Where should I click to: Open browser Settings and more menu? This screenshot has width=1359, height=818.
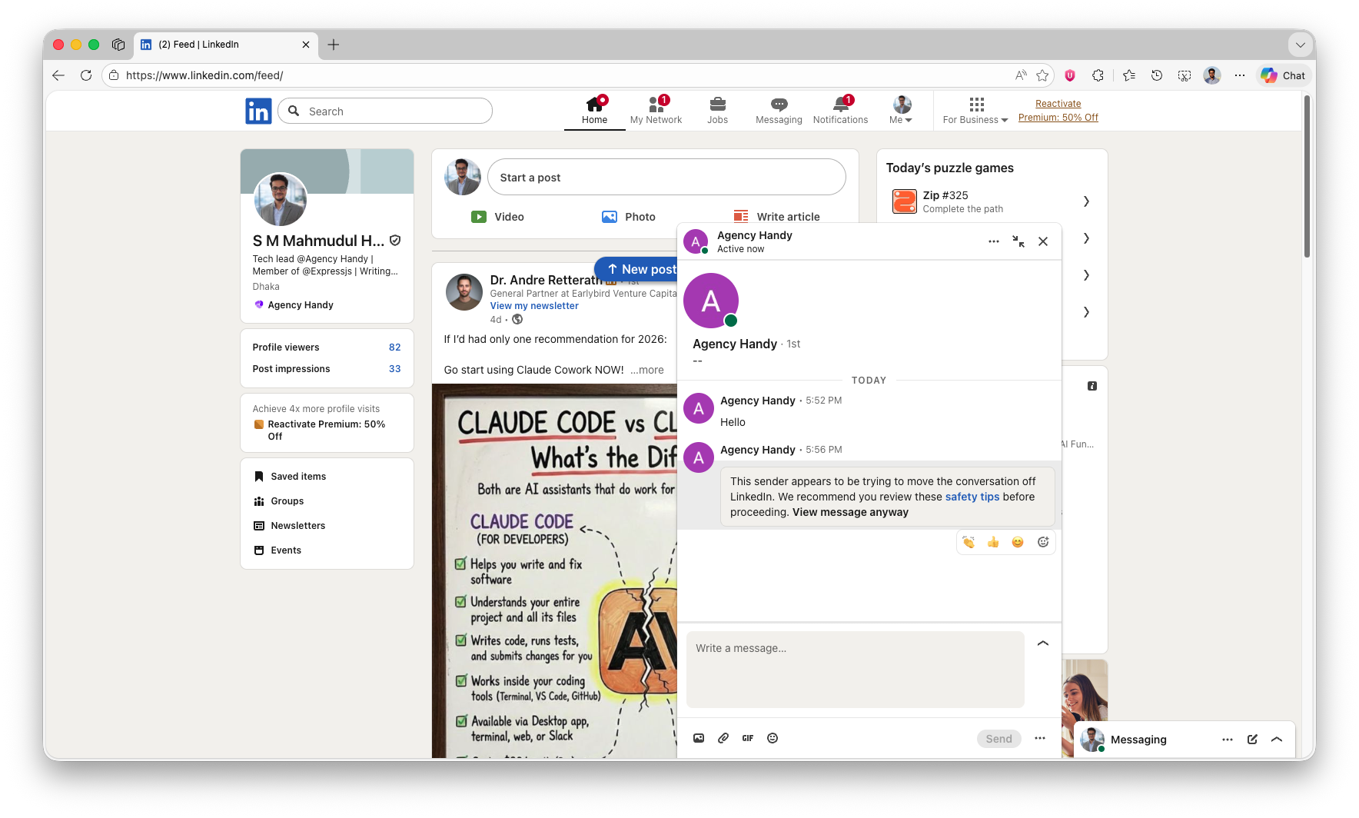tap(1240, 75)
